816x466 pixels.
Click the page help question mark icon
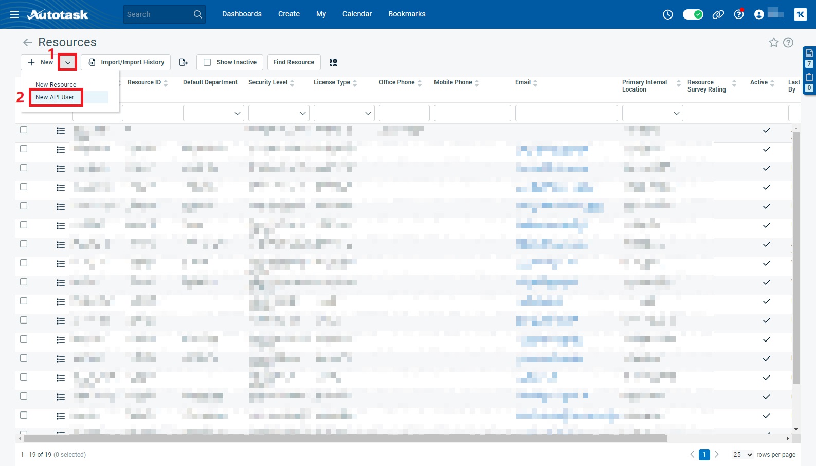tap(788, 43)
